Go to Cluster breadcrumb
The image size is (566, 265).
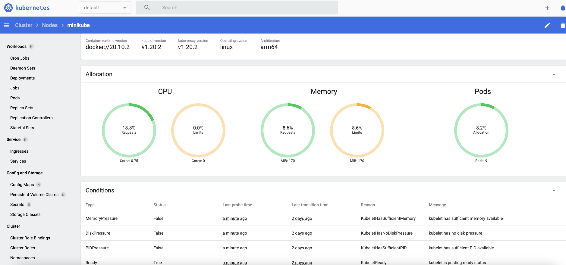(x=24, y=25)
